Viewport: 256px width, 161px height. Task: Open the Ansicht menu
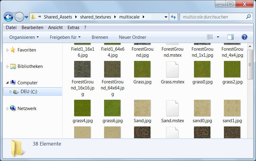tap(55, 28)
